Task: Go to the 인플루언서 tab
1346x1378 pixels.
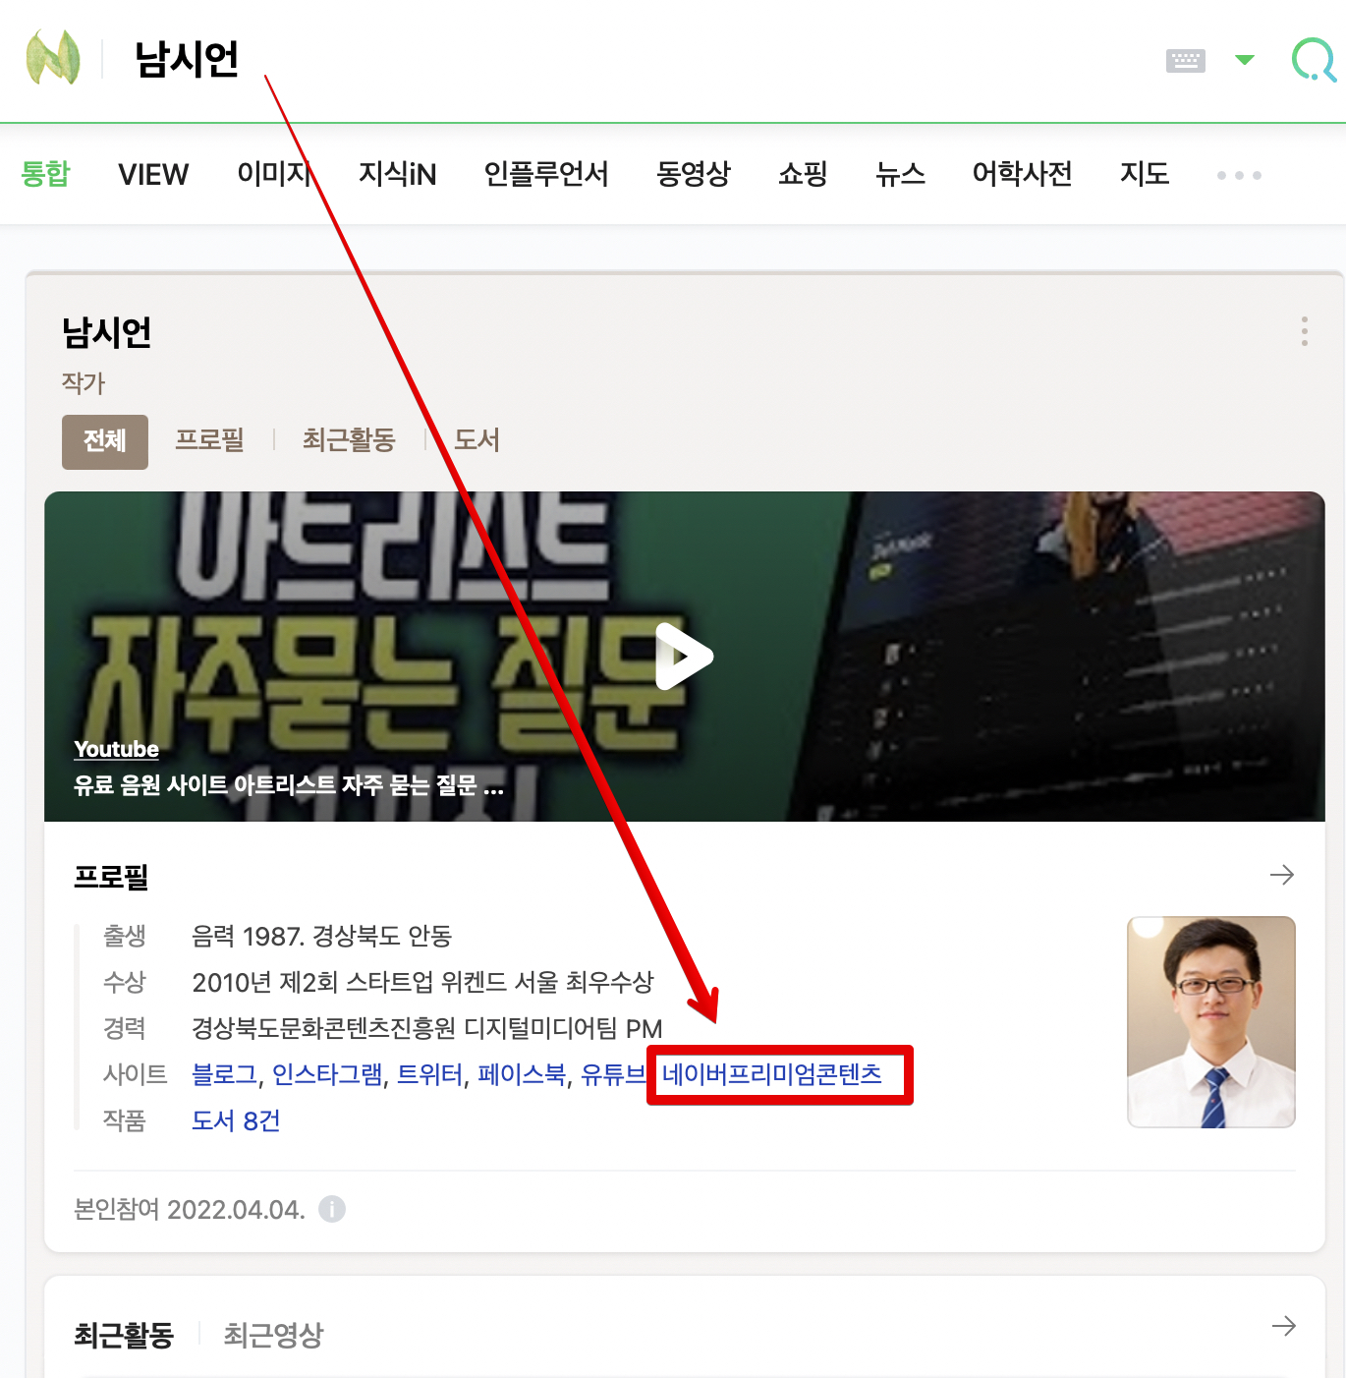Action: [546, 174]
